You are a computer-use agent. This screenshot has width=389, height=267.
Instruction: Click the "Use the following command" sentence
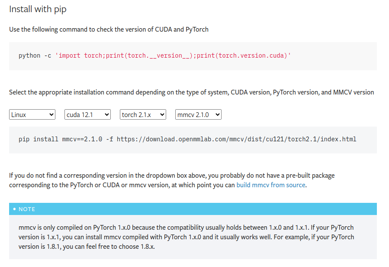109,29
